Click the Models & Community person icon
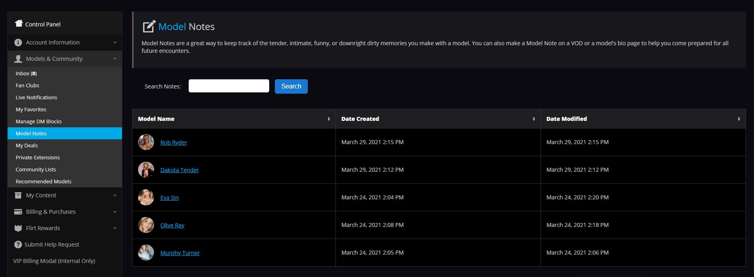Viewport: 754px width, 277px height. click(x=18, y=59)
